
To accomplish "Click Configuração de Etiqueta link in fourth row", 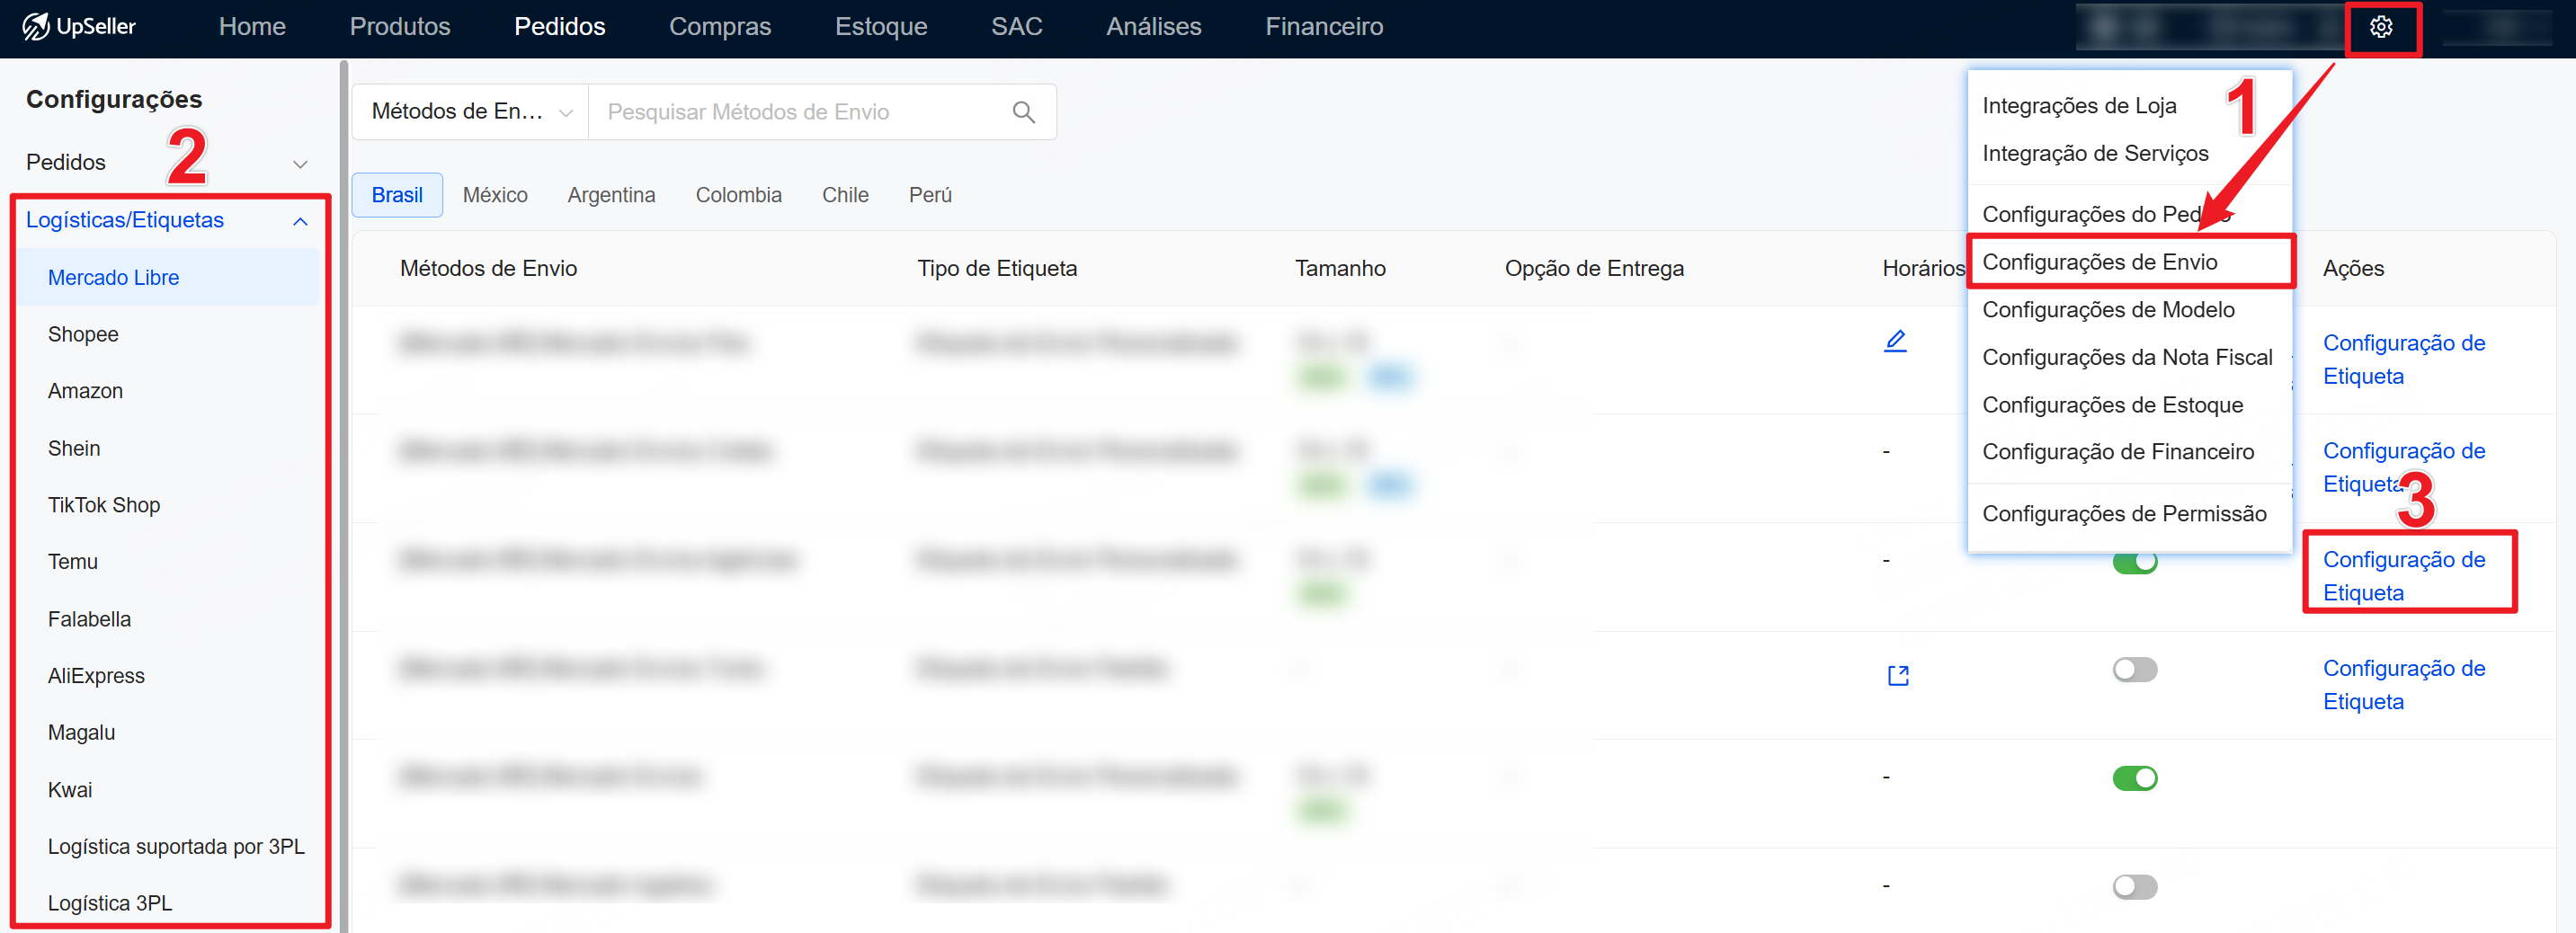I will tap(2403, 684).
